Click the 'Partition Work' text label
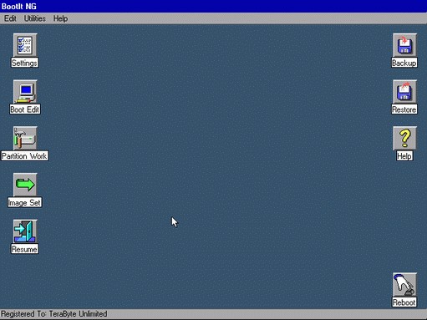Image resolution: width=427 pixels, height=320 pixels. [24, 156]
